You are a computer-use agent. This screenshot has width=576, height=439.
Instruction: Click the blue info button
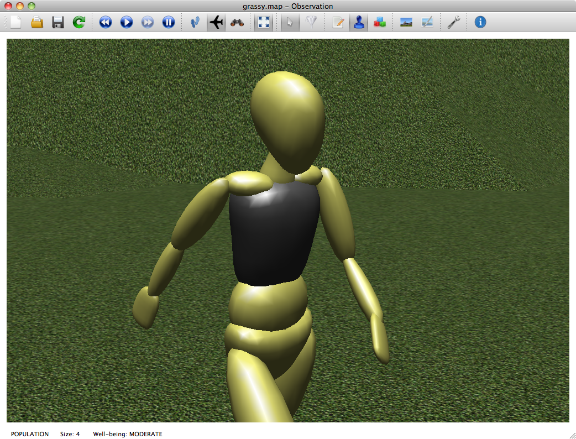[x=480, y=22]
